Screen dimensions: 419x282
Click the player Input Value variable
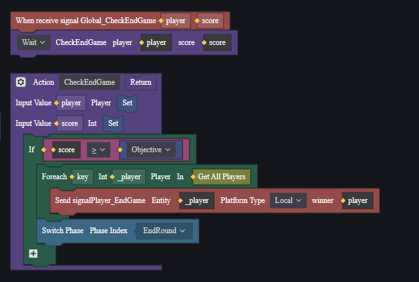(71, 103)
